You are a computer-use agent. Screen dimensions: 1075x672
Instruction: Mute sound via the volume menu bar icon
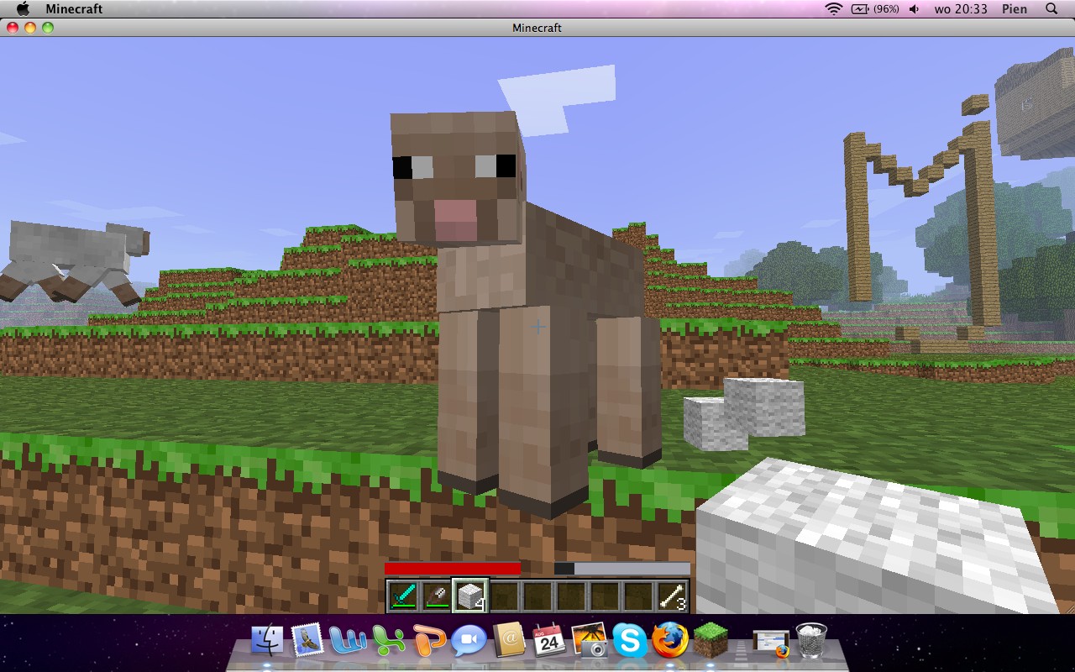point(914,9)
